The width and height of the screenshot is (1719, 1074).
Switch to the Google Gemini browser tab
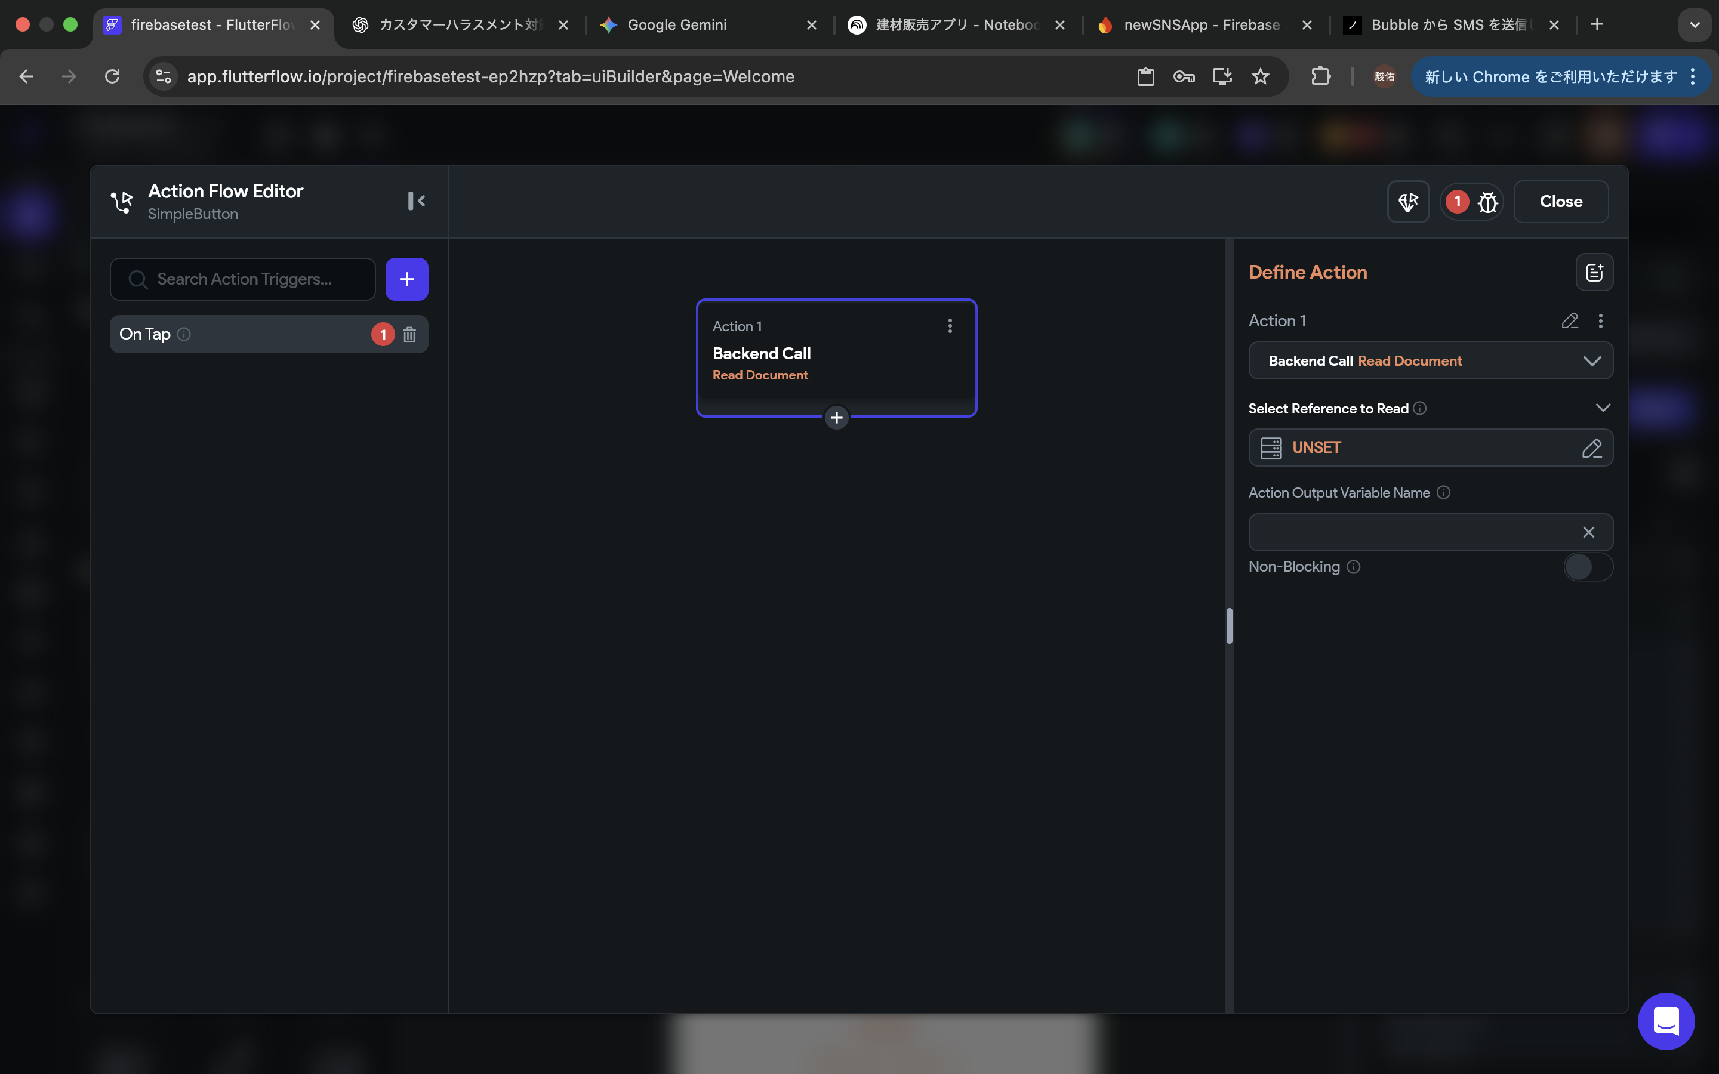pos(676,25)
